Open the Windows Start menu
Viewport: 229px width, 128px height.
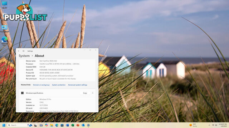click(x=4, y=125)
